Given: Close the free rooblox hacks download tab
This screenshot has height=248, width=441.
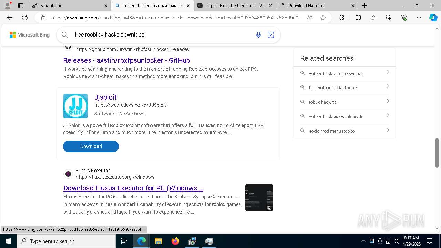Looking at the screenshot, I should (x=188, y=6).
